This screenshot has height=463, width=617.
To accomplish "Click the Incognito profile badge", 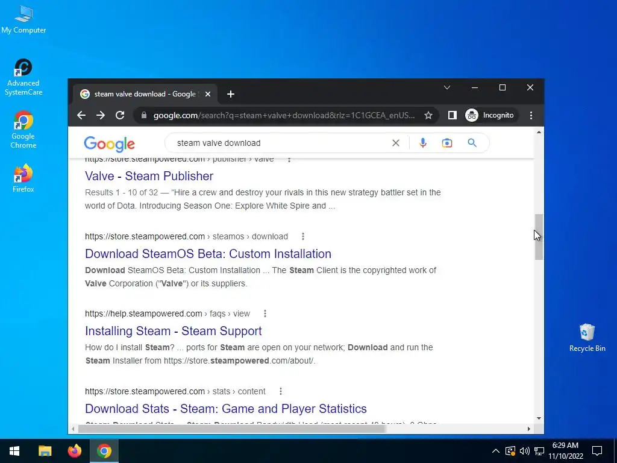I will [490, 115].
